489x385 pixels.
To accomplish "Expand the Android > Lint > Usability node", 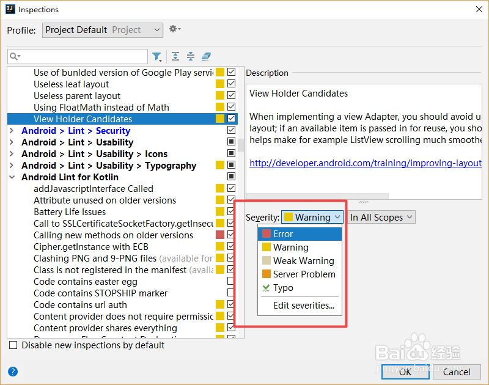I will (x=12, y=142).
